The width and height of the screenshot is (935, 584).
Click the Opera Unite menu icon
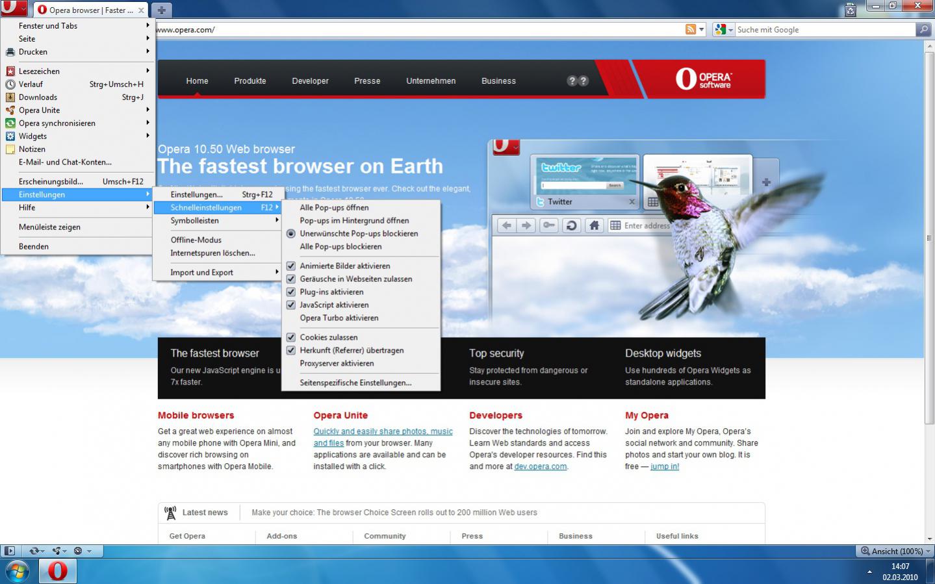[10, 110]
